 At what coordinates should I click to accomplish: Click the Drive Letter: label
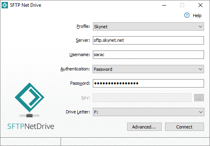78,112
